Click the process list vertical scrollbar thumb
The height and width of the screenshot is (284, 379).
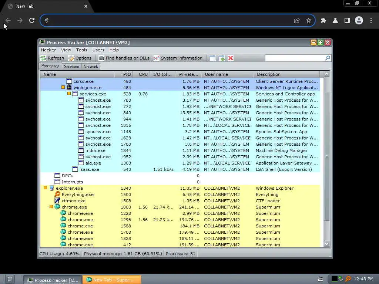[x=326, y=156]
